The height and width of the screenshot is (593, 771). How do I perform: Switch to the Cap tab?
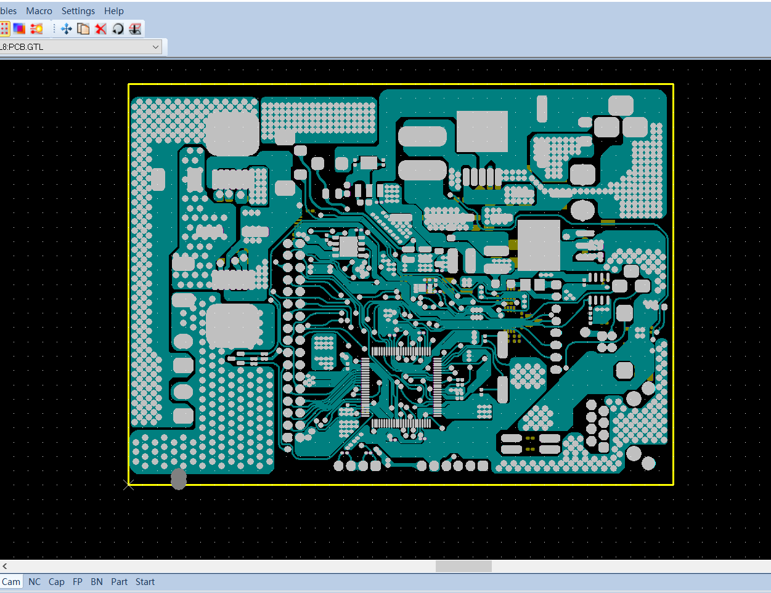pos(57,582)
